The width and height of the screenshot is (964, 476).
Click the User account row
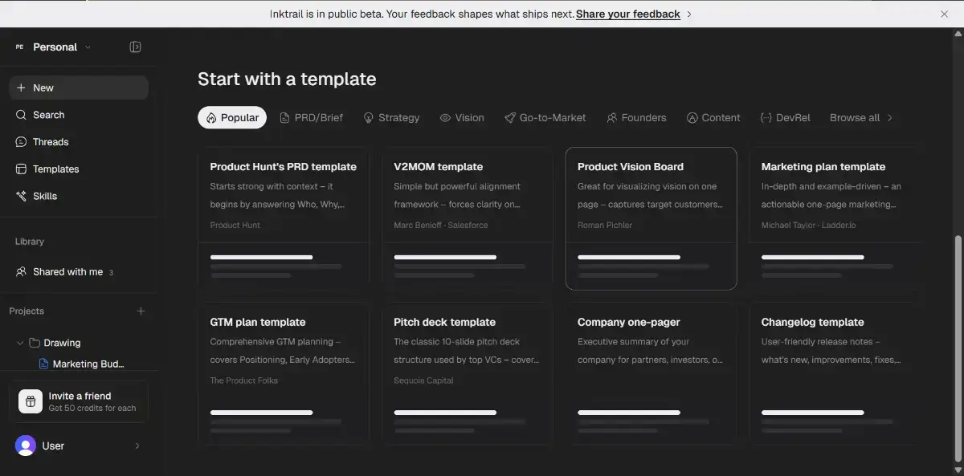(x=79, y=445)
